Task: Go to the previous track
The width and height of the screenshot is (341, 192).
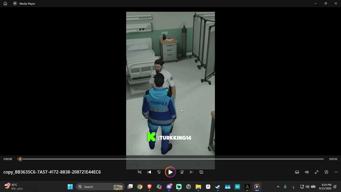Action: click(x=149, y=172)
